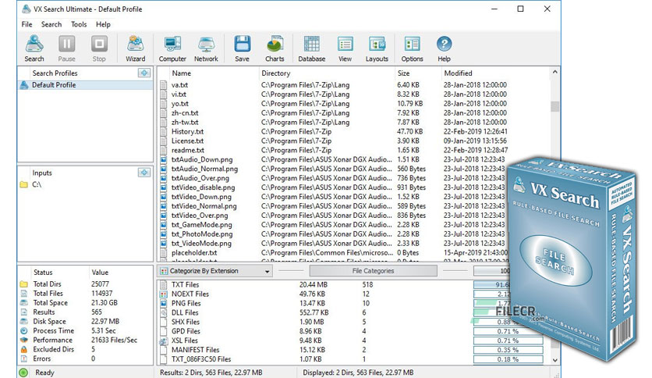Image resolution: width=652 pixels, height=378 pixels.
Task: Open the Database tool
Action: [311, 48]
